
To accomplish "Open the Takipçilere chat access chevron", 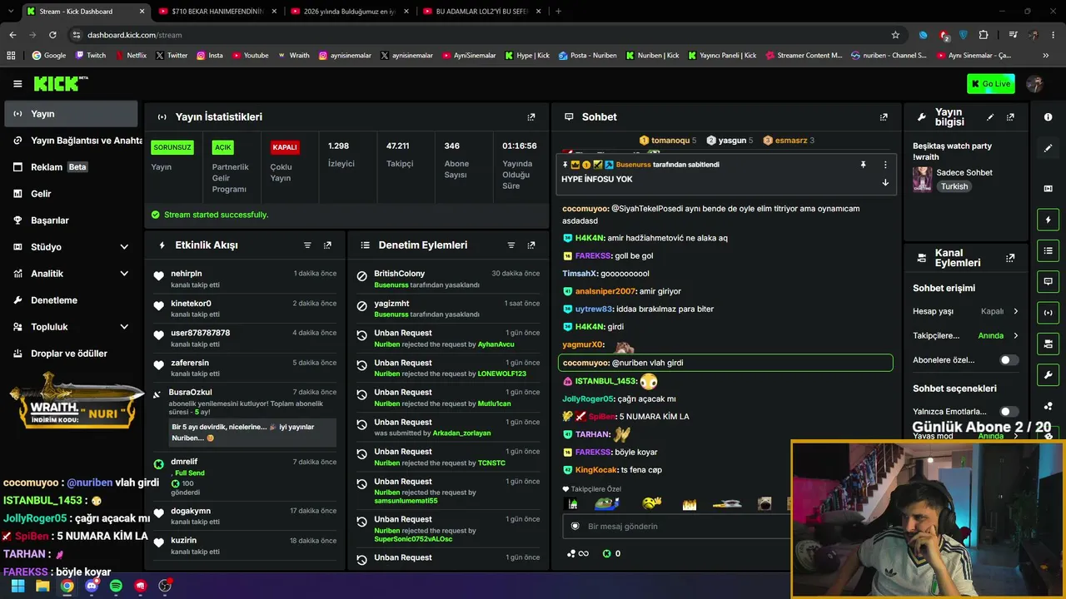I will 1016,336.
